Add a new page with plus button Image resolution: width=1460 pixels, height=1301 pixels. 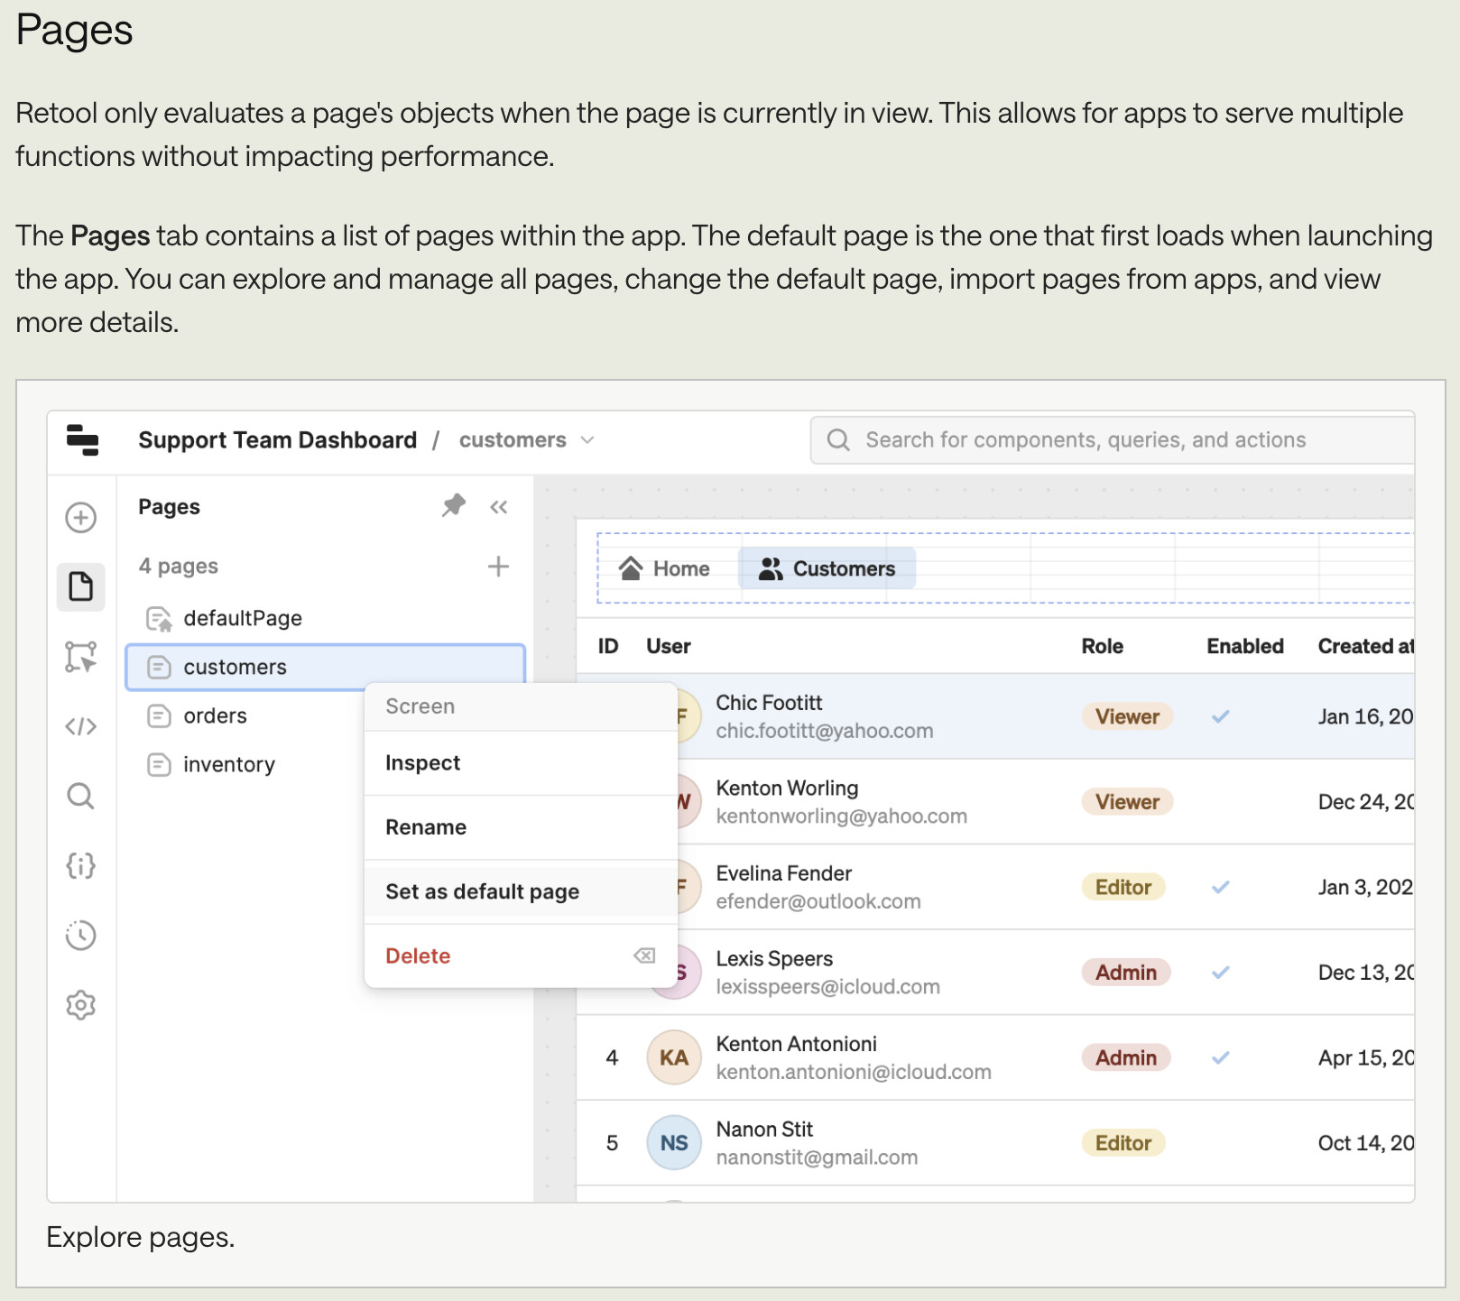(498, 567)
